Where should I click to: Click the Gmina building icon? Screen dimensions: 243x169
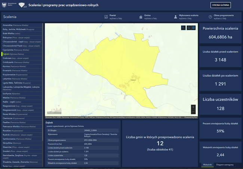point(141,17)
